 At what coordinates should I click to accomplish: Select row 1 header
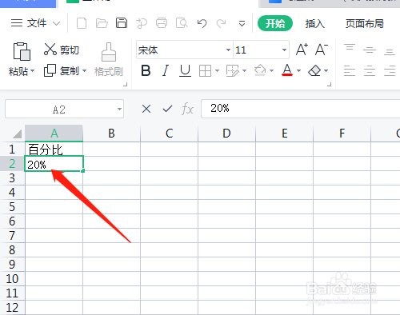coord(12,150)
